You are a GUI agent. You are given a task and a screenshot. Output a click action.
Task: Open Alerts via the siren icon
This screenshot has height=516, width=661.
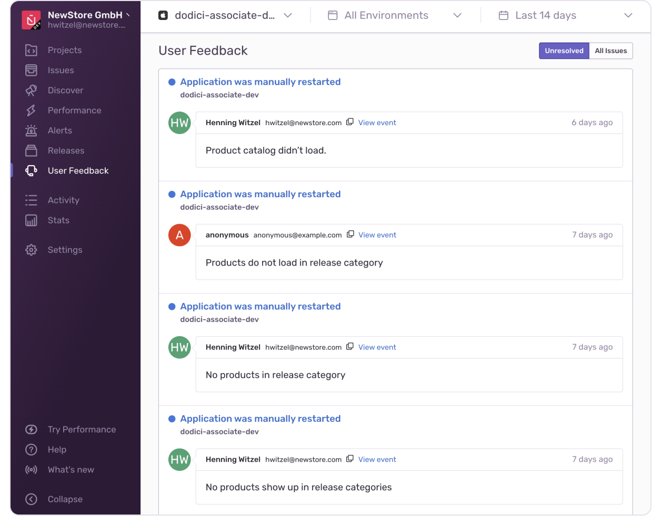(31, 130)
